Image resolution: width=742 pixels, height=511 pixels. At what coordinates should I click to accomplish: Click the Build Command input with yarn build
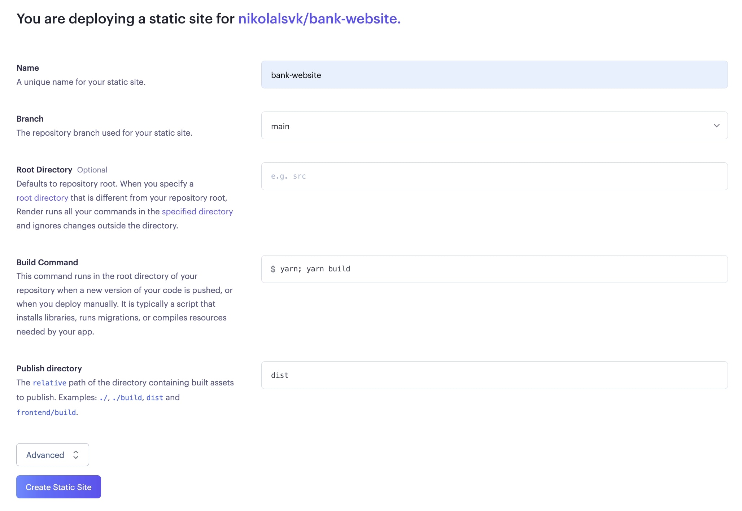[x=494, y=269]
